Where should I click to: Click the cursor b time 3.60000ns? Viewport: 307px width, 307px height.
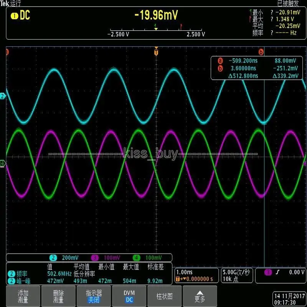click(x=243, y=68)
